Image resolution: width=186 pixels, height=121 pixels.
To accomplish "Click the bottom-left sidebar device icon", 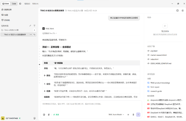I will click(x=35, y=118).
